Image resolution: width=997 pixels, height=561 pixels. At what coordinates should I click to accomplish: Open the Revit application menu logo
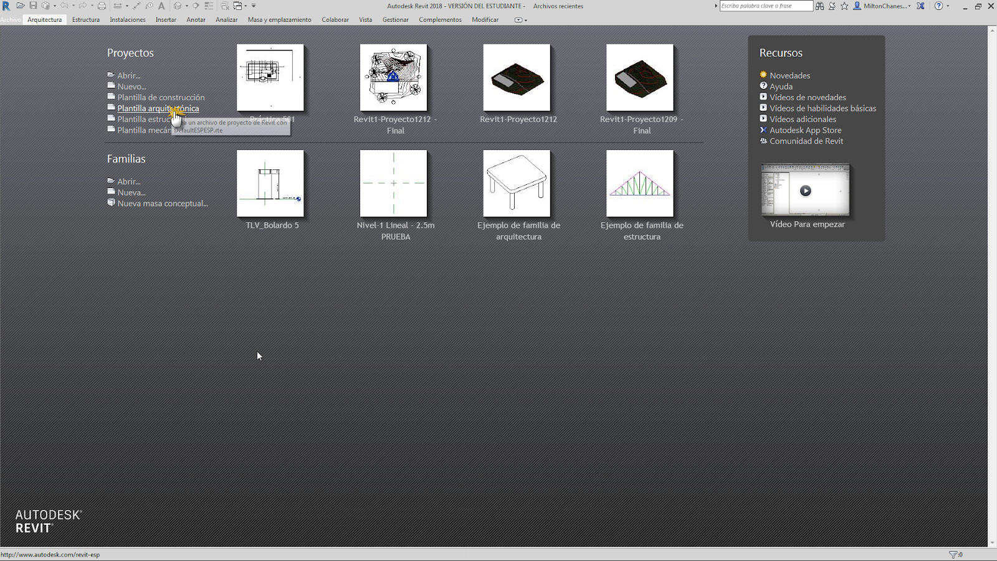(x=6, y=6)
